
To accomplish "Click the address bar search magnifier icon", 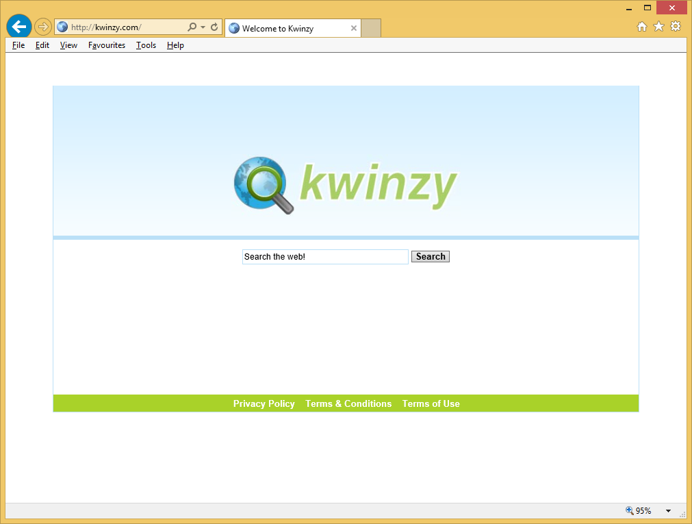I will click(x=192, y=27).
